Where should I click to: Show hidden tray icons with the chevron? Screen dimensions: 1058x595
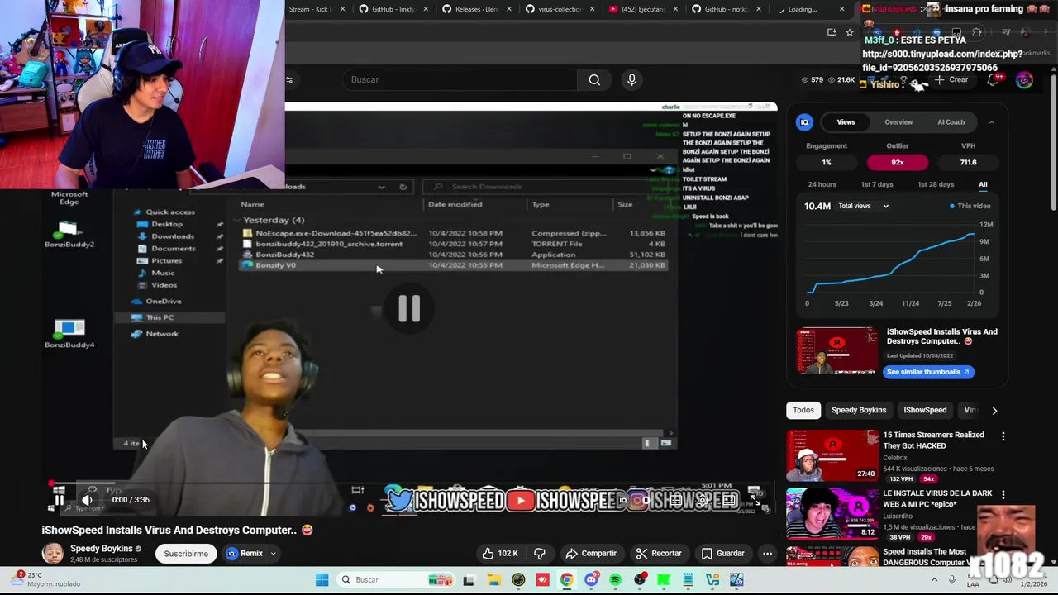pos(935,580)
